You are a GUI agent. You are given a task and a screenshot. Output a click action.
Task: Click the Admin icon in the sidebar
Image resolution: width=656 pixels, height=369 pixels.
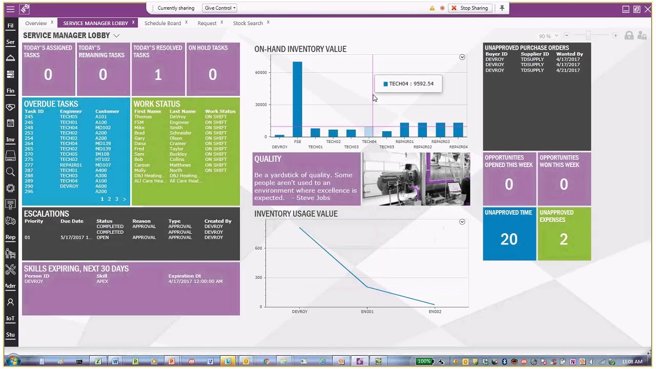pyautogui.click(x=10, y=285)
